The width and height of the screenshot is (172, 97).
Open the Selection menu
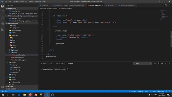click(x=16, y=2)
